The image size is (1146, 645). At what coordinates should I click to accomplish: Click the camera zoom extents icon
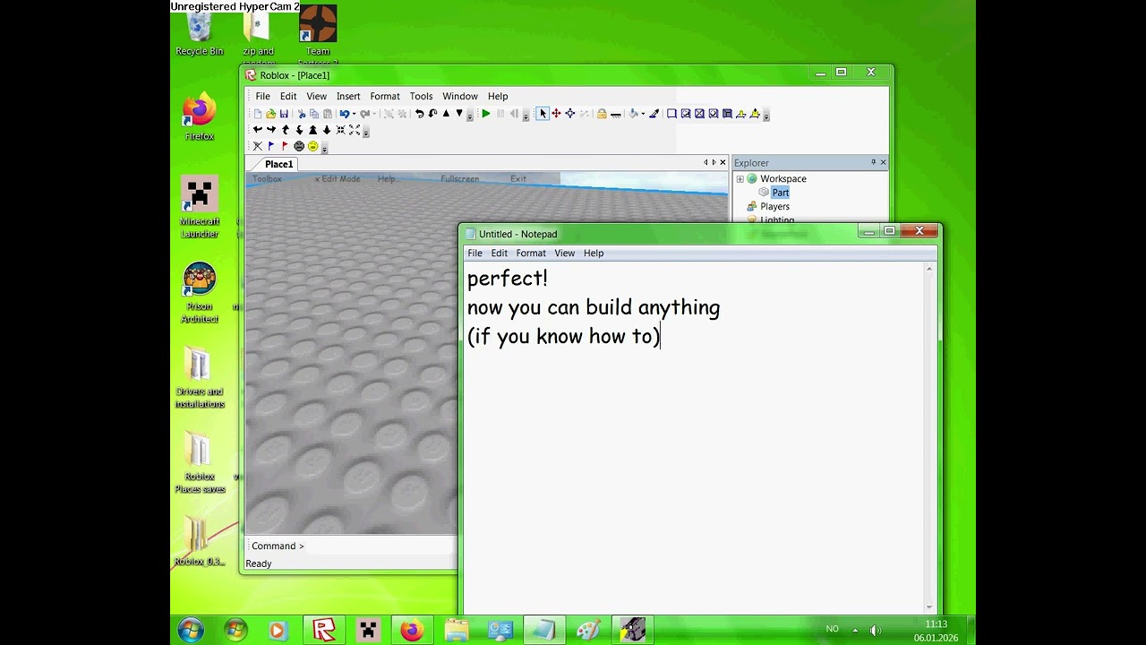pos(355,130)
